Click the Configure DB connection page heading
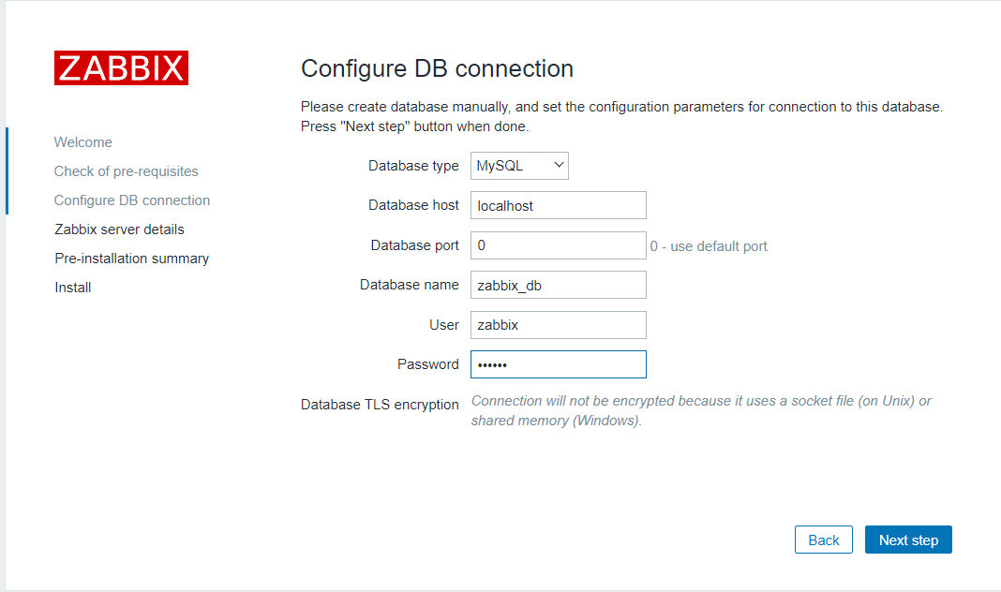1001x592 pixels. (x=438, y=69)
